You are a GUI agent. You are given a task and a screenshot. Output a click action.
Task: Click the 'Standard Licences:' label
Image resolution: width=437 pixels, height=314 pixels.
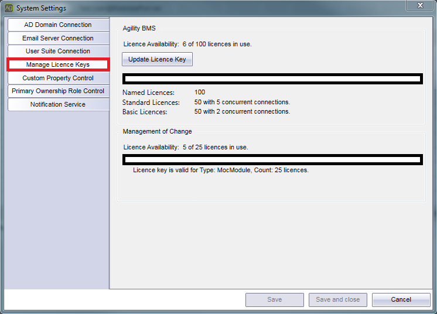pyautogui.click(x=151, y=103)
